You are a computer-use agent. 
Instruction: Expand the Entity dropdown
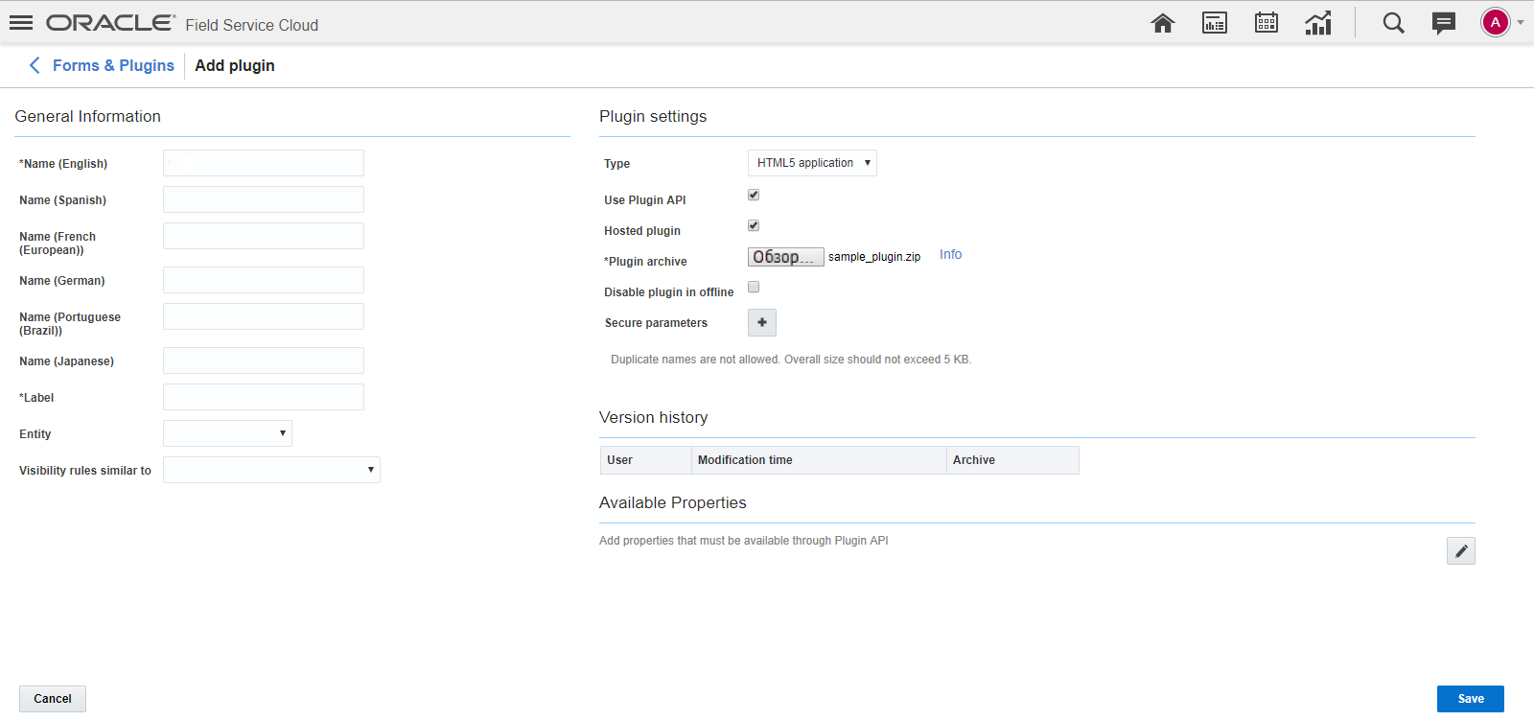(227, 433)
